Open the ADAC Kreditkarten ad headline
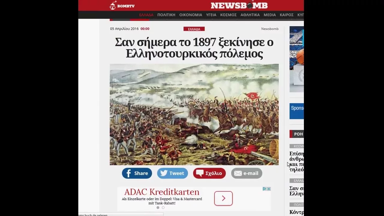384x216 pixels. click(162, 192)
